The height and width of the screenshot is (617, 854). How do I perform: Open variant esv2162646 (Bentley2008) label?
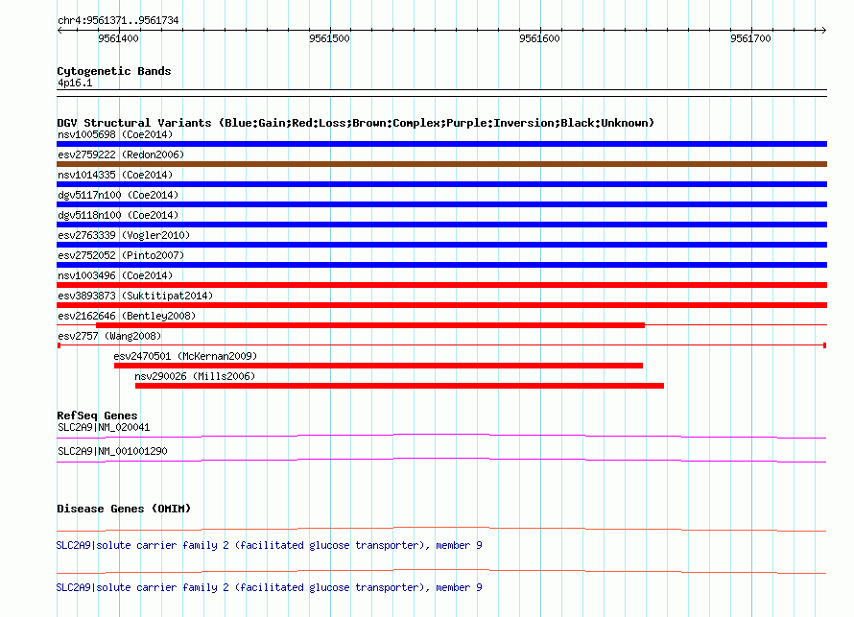(127, 316)
